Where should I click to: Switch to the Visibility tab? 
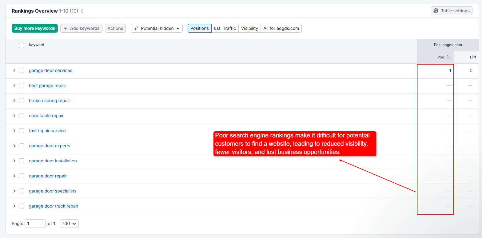click(249, 28)
